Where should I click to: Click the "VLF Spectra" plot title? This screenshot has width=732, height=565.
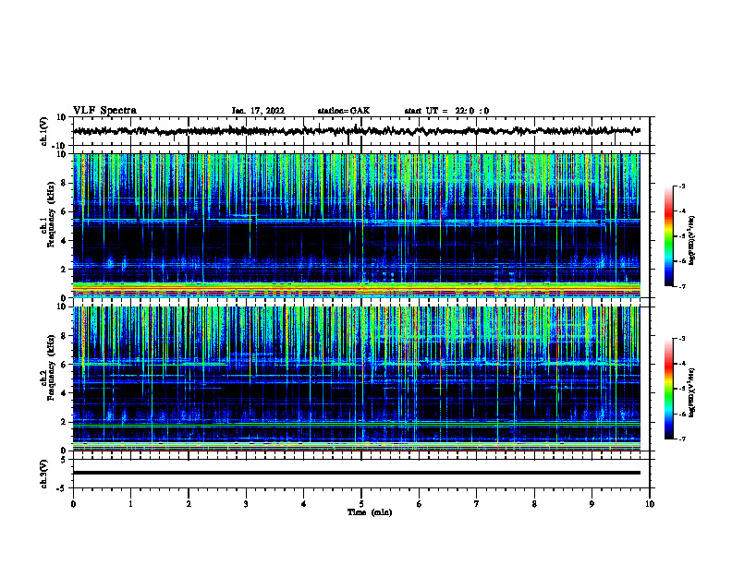coord(104,111)
